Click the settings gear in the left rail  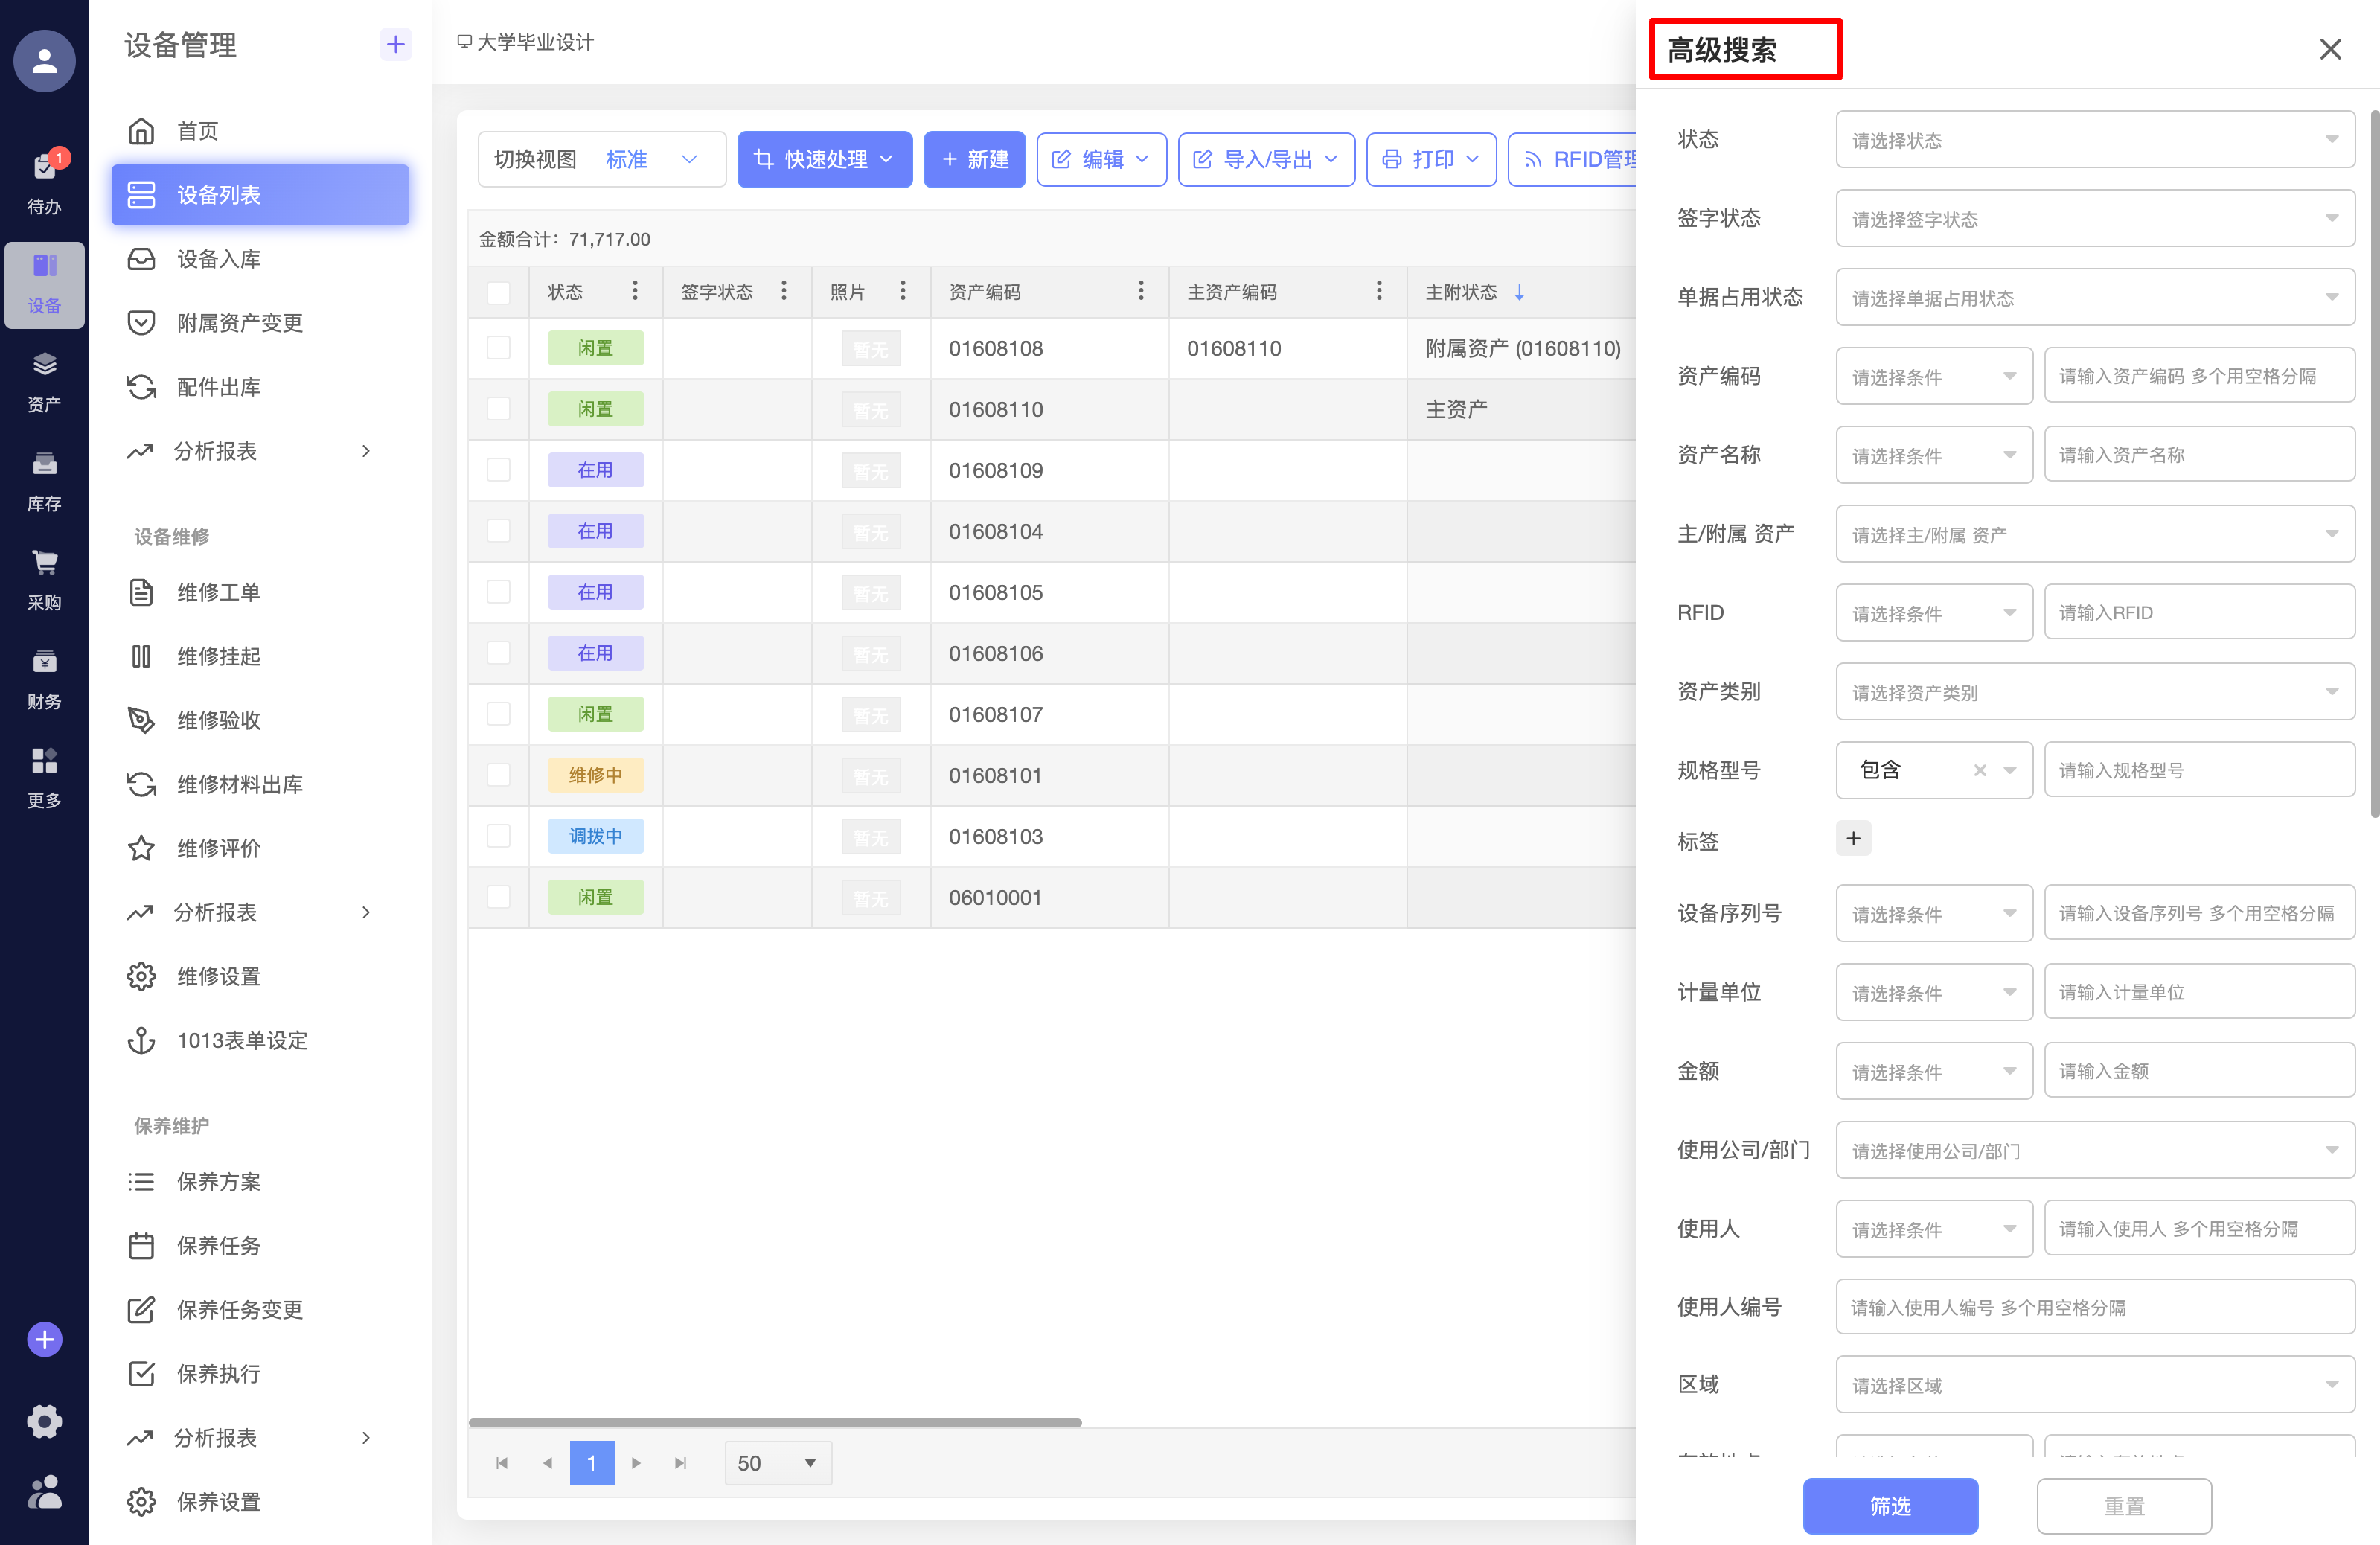click(44, 1421)
